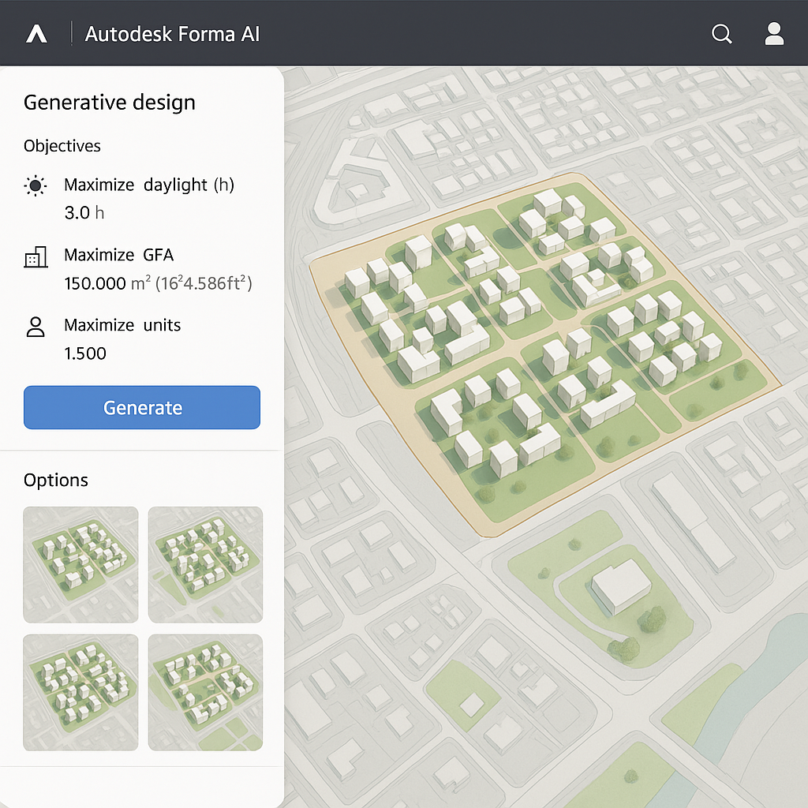808x808 pixels.
Task: Click the 1.500 units value
Action: pos(85,353)
